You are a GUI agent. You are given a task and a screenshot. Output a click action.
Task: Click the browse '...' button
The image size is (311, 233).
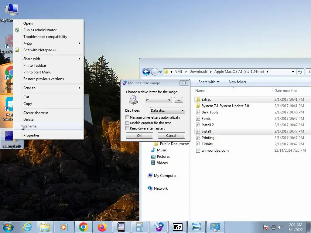click(x=178, y=100)
